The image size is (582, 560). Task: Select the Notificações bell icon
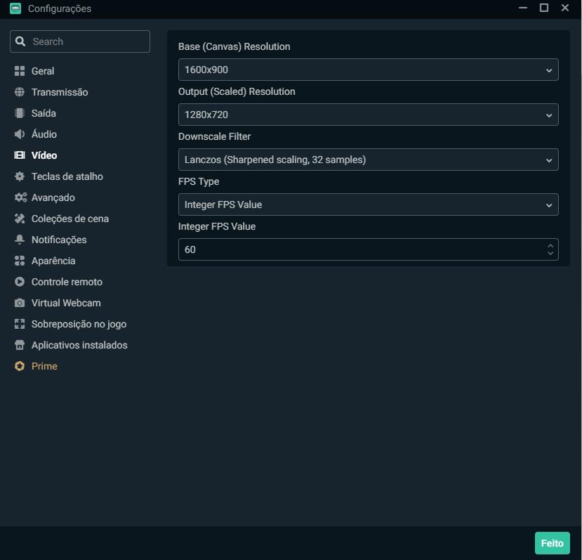point(19,240)
